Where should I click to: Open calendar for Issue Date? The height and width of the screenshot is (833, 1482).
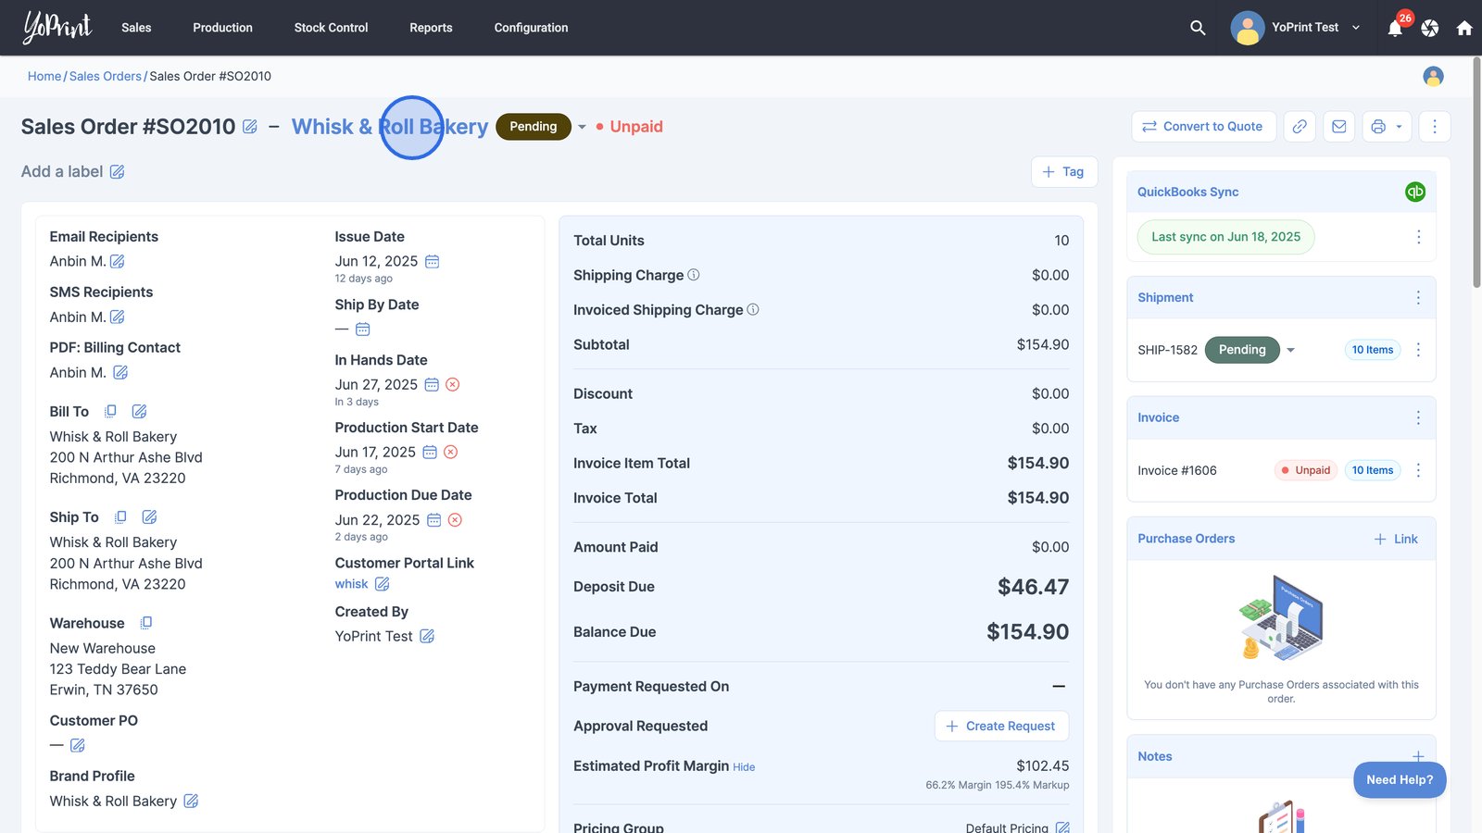click(433, 262)
